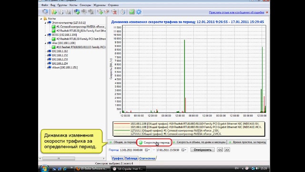Screen dimensions: 305x172
Task: Open the Журналы menu
Action: click(x=100, y=5)
